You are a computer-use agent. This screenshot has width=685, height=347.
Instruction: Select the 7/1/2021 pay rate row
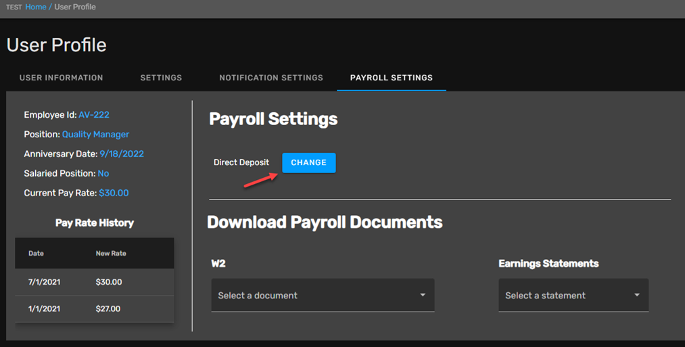(x=95, y=282)
